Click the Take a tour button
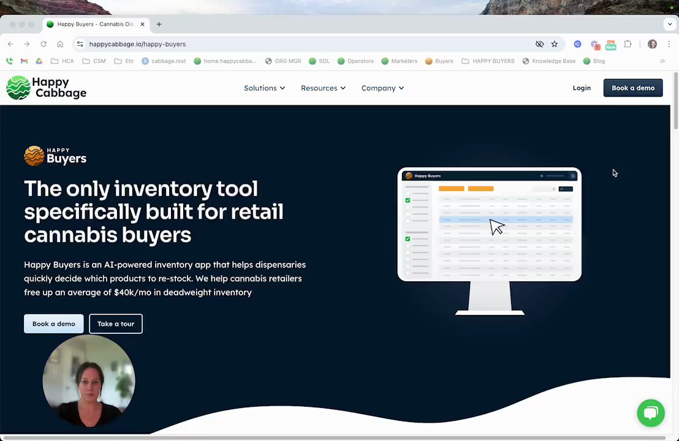 tap(116, 324)
